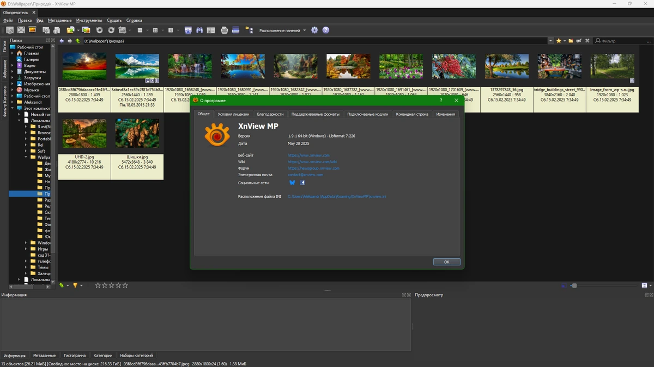Switch to the Поддерживаемые форматы tab
Image resolution: width=654 pixels, height=367 pixels.
[x=315, y=114]
